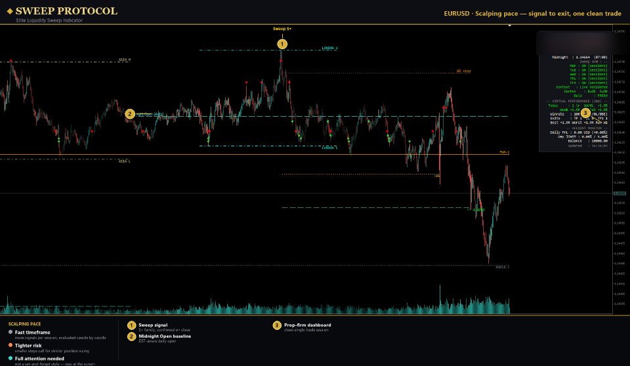The width and height of the screenshot is (630, 366).
Task: Click the BE stop line label
Action: 464,71
